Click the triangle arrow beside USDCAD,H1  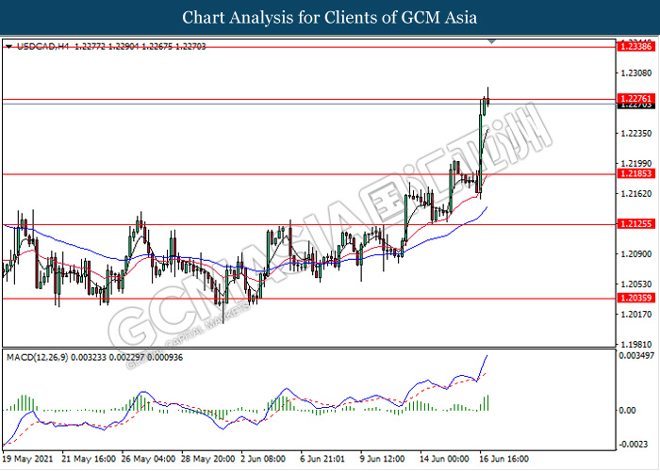8,45
